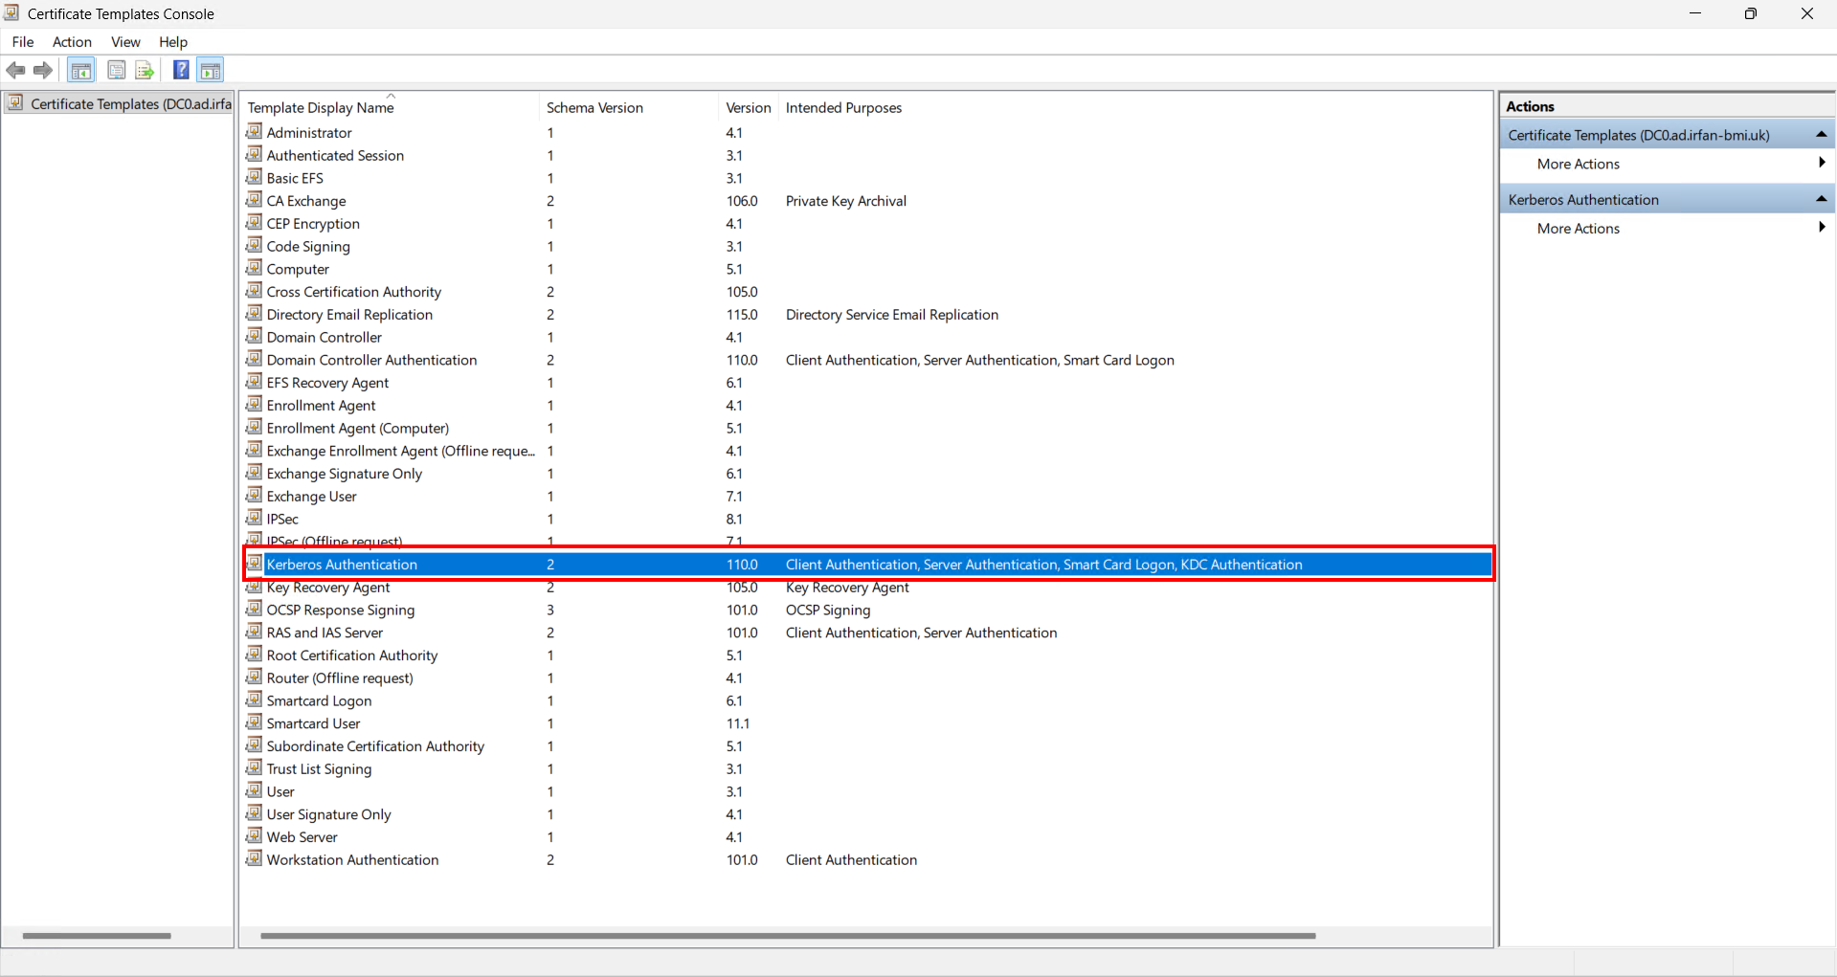Select Certificate Templates node in tree

(x=131, y=104)
